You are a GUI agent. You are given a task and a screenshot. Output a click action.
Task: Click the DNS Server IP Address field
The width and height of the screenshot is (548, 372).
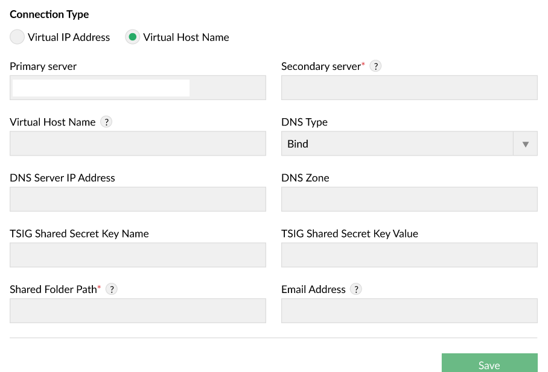coord(138,200)
